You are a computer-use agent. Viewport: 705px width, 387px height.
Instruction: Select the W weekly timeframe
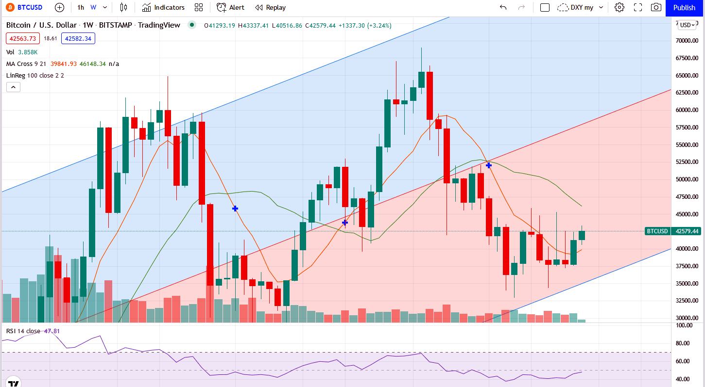pos(93,7)
